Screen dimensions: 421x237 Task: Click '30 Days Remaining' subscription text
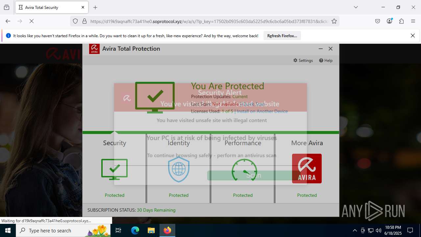click(x=156, y=210)
